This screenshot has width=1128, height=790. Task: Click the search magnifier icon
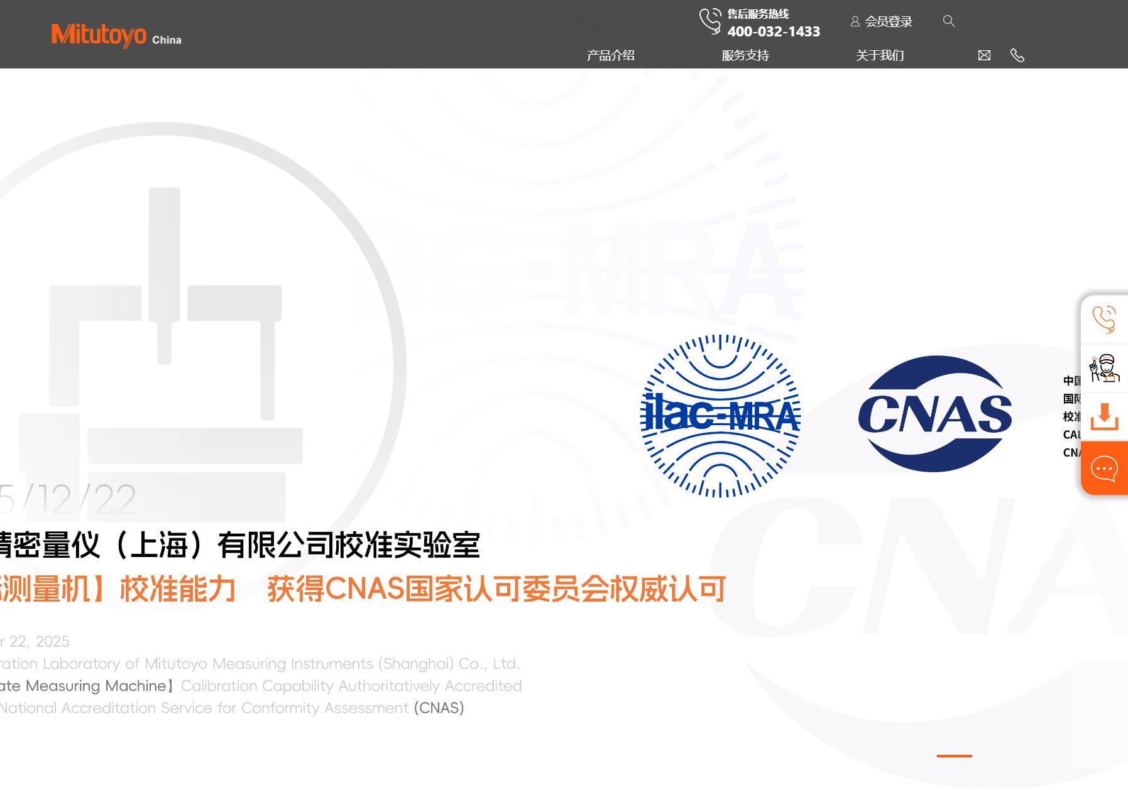pos(949,21)
